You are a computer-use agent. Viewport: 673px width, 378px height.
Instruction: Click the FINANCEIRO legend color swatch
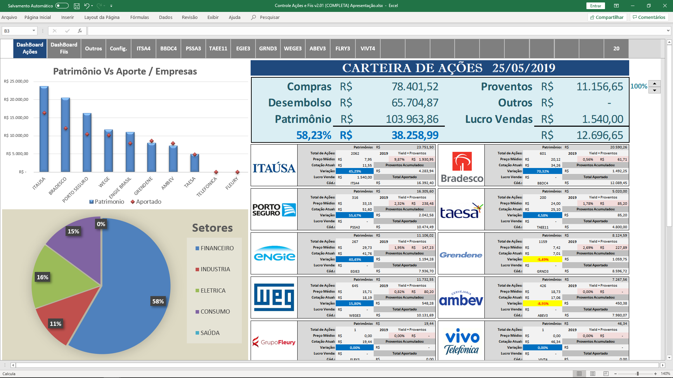click(197, 248)
